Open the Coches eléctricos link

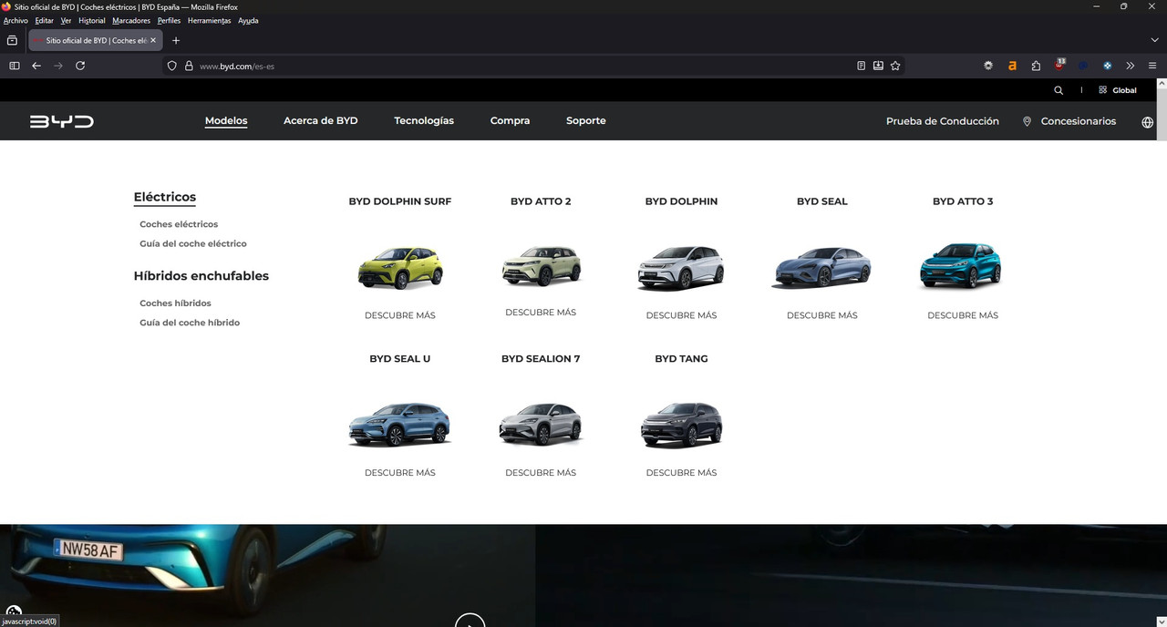179,224
